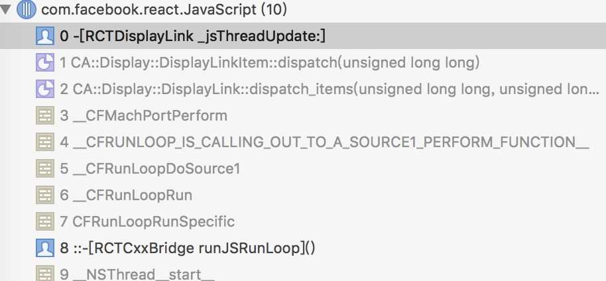
Task: Click the purple icon for DisplayLink::dispatch_items frame
Action: click(44, 89)
